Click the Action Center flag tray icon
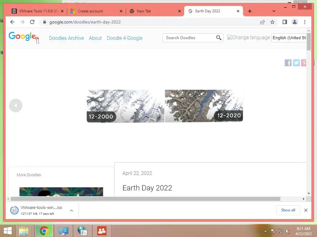This screenshot has height=237, width=317. point(273,231)
